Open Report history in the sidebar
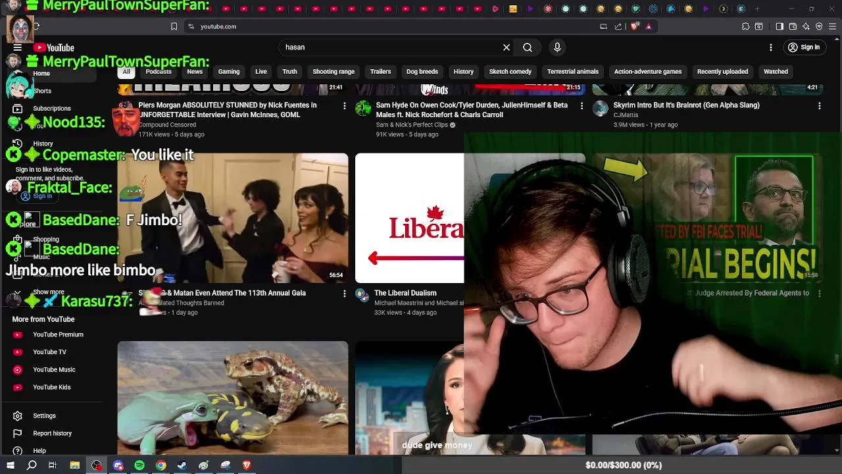Viewport: 842px width, 474px height. click(52, 433)
